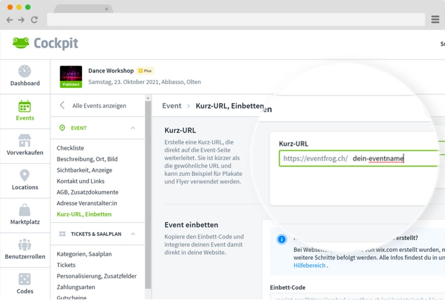Select Kontakt und Links menu item
445x300 pixels.
coord(80,181)
